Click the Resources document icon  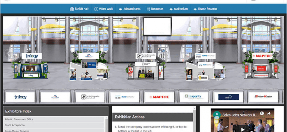click(x=148, y=9)
